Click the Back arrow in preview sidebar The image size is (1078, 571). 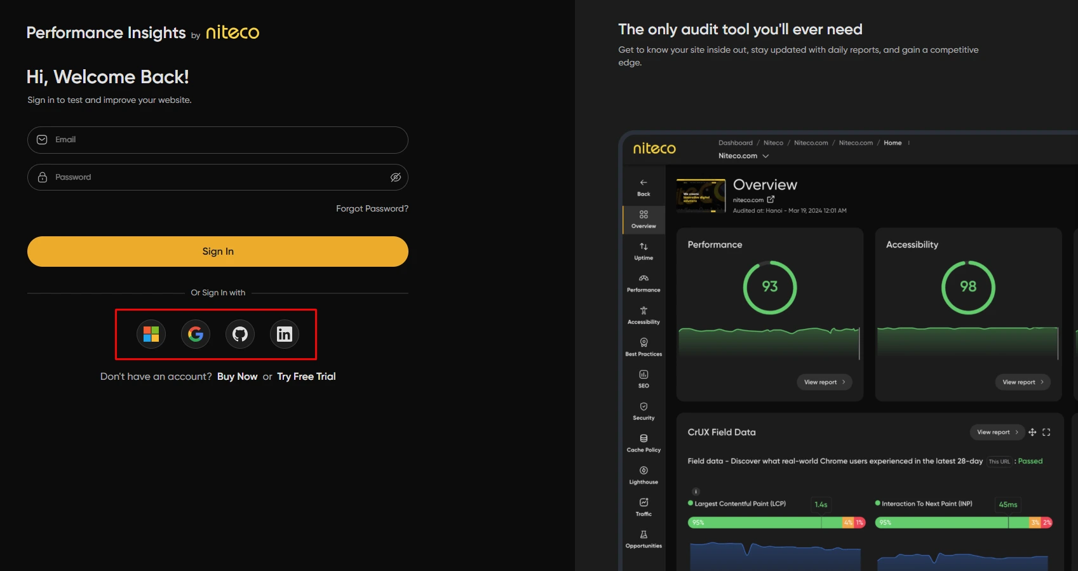coord(643,187)
